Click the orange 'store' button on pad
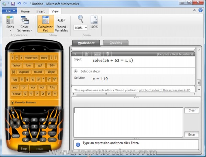This screenshot has height=157, width=206. tap(44, 58)
